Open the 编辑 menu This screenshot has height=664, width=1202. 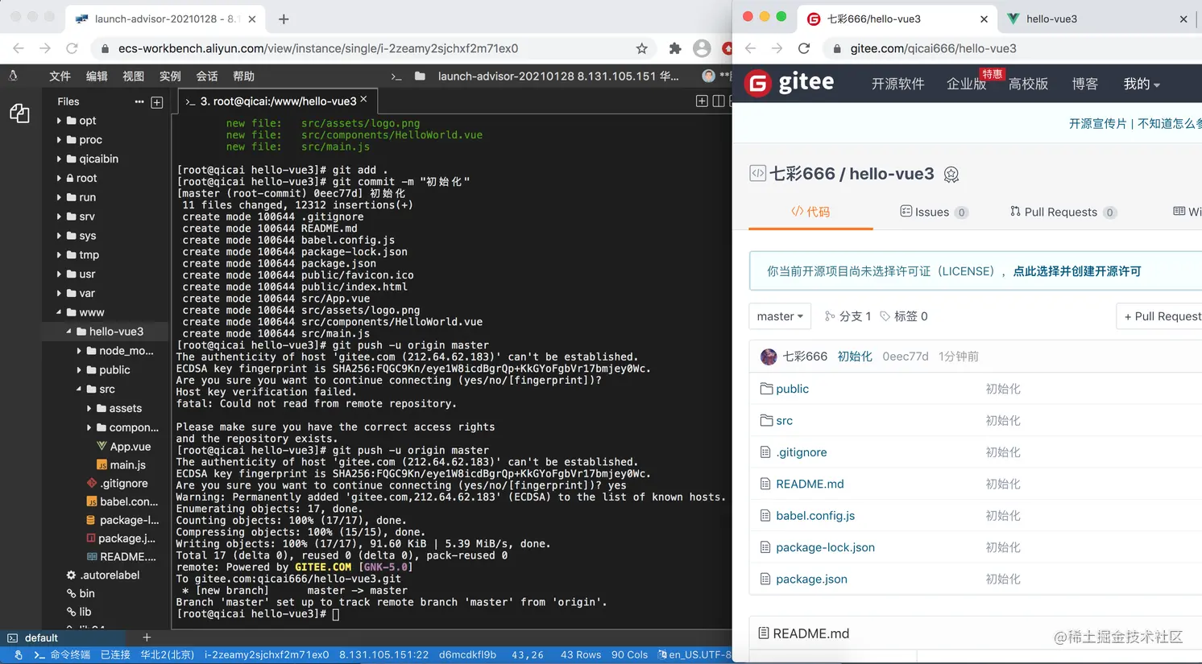tap(97, 76)
